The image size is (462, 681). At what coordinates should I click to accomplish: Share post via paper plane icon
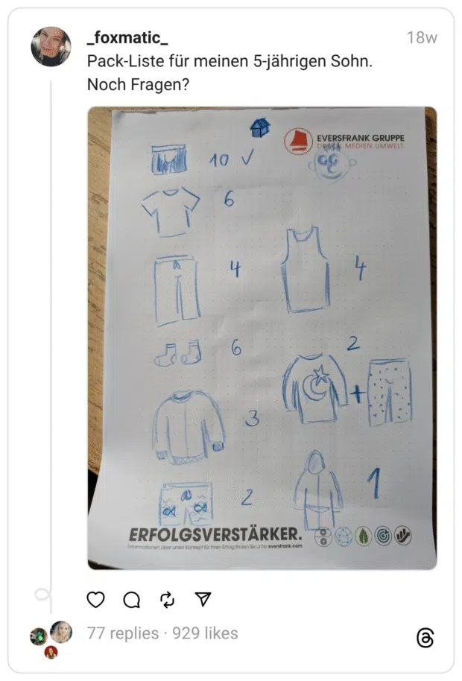coord(203,599)
